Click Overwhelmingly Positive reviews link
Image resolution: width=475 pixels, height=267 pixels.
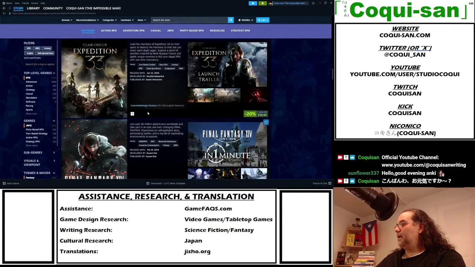pos(144,106)
